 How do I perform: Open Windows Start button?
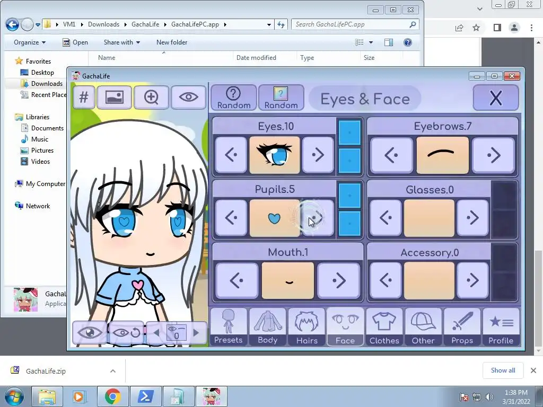tap(14, 397)
